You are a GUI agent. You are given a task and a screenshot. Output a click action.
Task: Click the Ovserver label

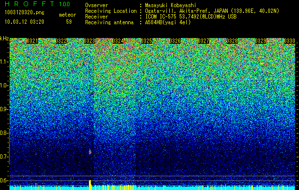(x=96, y=5)
